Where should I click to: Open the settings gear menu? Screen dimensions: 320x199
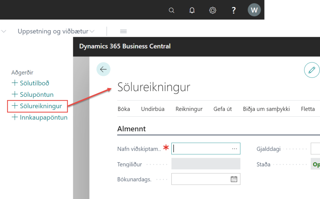213,10
